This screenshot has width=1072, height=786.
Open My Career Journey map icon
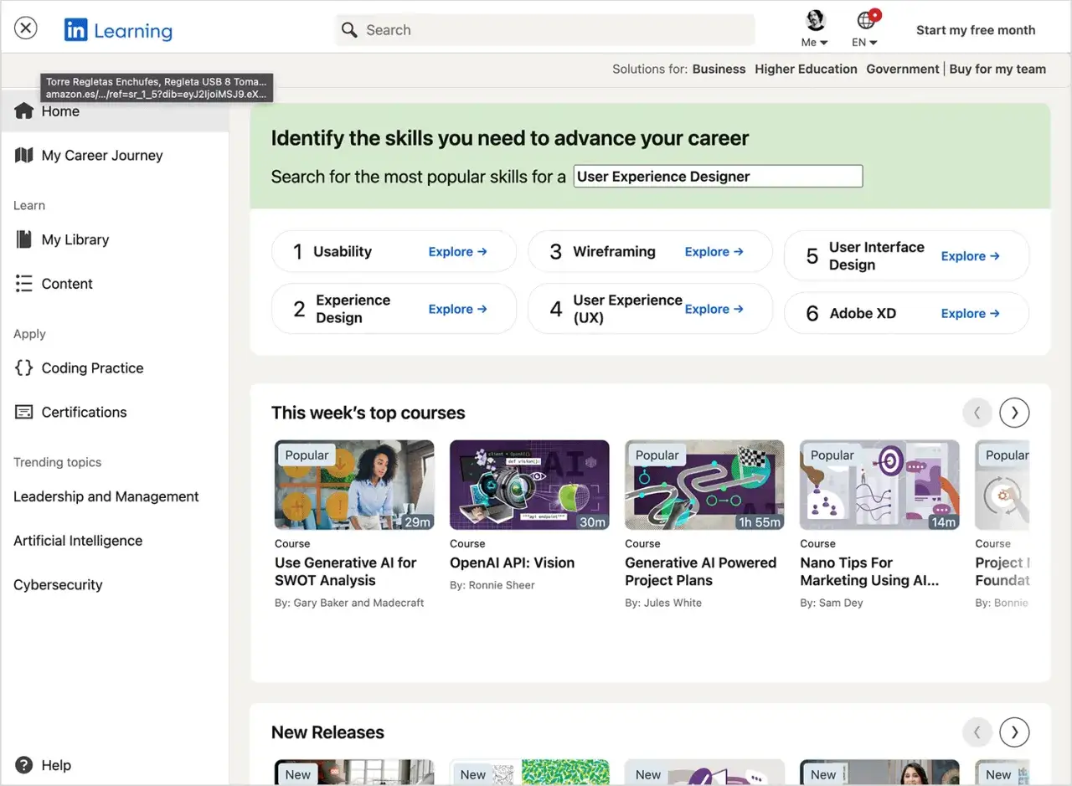click(24, 155)
